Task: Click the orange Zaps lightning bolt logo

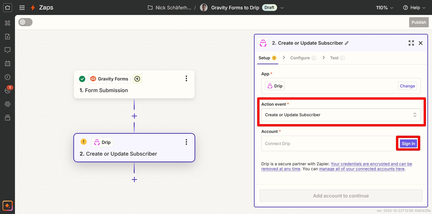Action: (33, 8)
